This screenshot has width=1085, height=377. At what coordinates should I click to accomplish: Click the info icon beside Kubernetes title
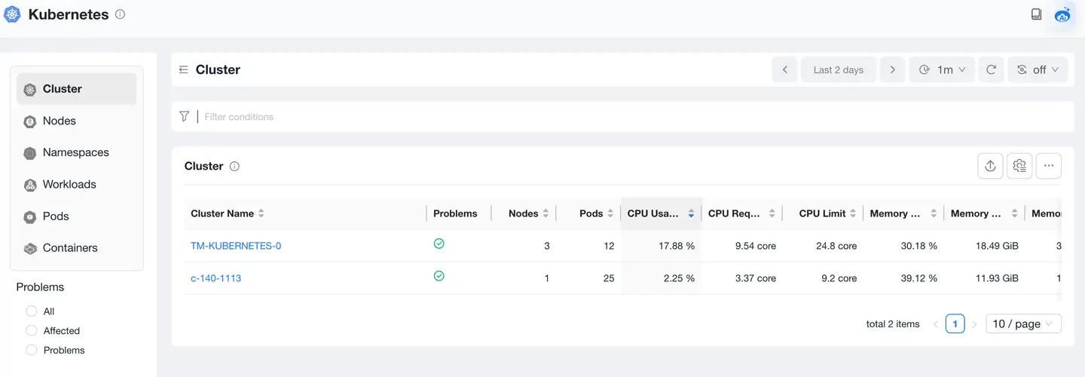pyautogui.click(x=121, y=14)
